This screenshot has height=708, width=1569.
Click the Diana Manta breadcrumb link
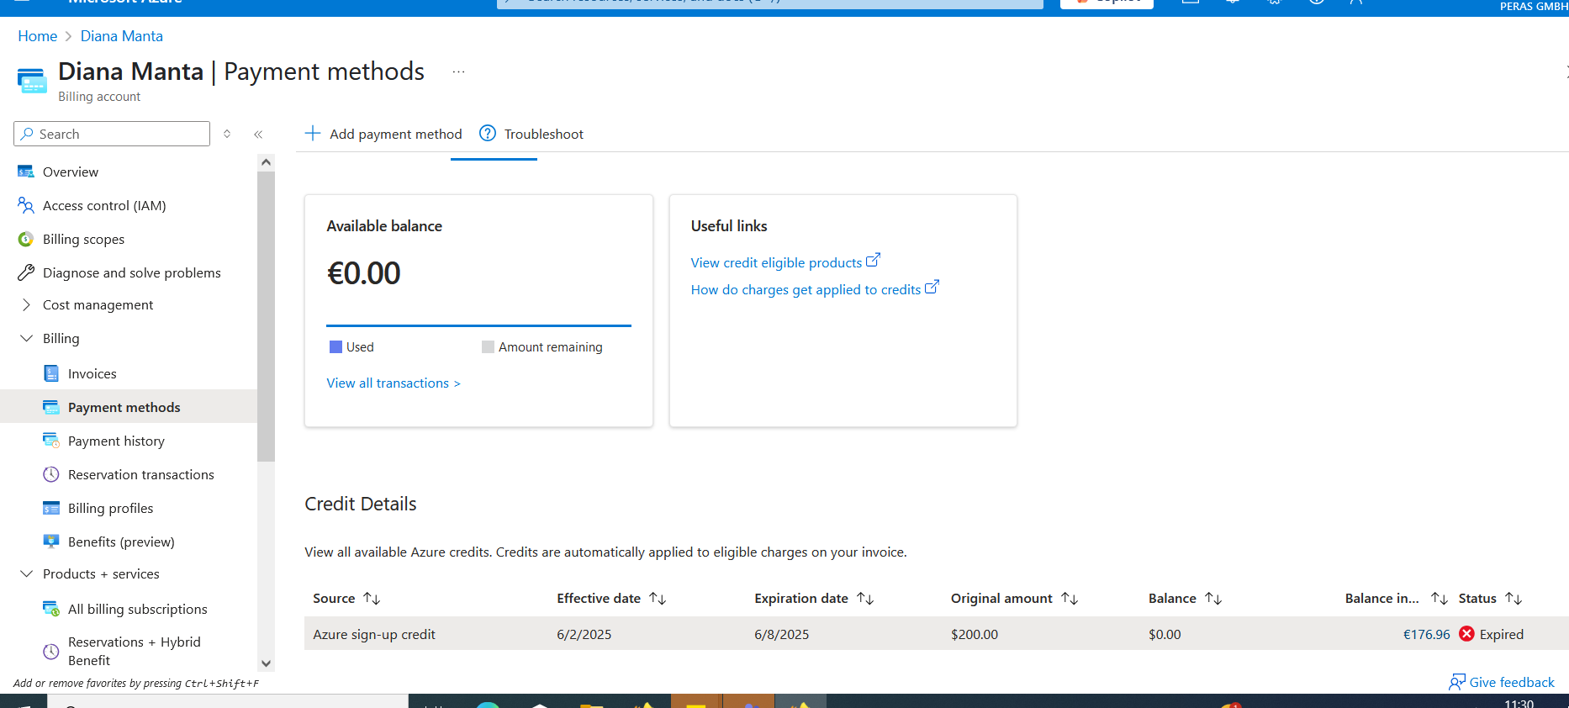coord(122,36)
